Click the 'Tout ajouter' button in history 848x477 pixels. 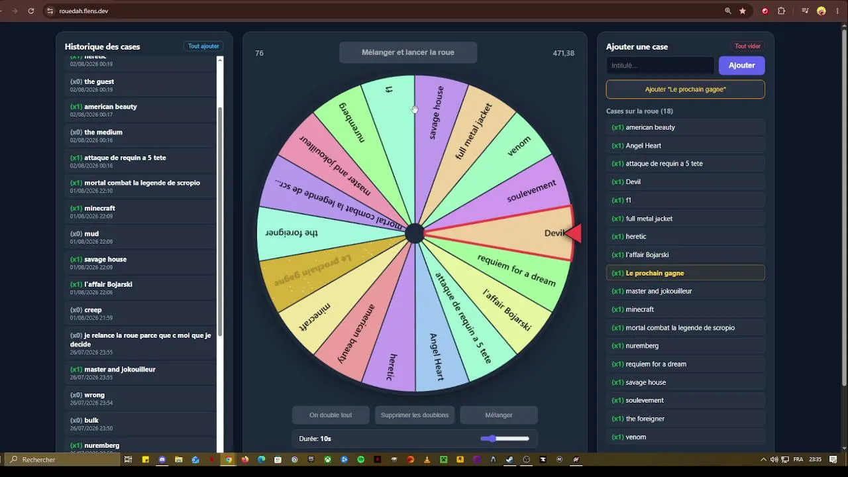[203, 46]
